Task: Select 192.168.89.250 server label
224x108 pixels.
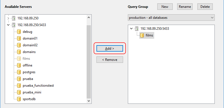Action: (x=28, y=18)
